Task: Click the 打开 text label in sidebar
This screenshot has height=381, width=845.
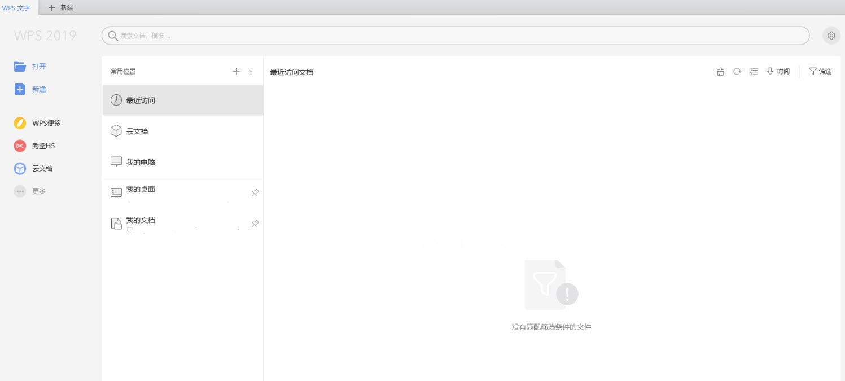Action: [39, 67]
